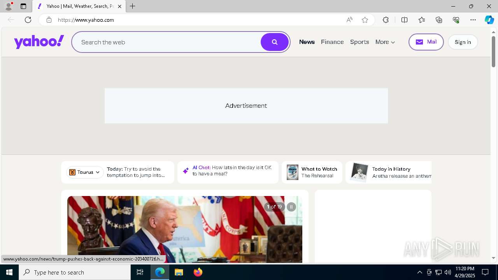The image size is (498, 280).
Task: Click the Sign in button
Action: (463, 42)
